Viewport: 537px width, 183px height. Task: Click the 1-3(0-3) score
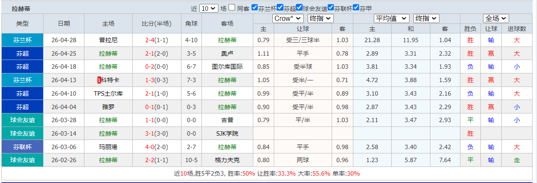[157, 80]
